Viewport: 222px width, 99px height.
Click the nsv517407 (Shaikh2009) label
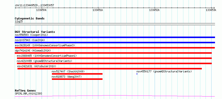point(68,71)
